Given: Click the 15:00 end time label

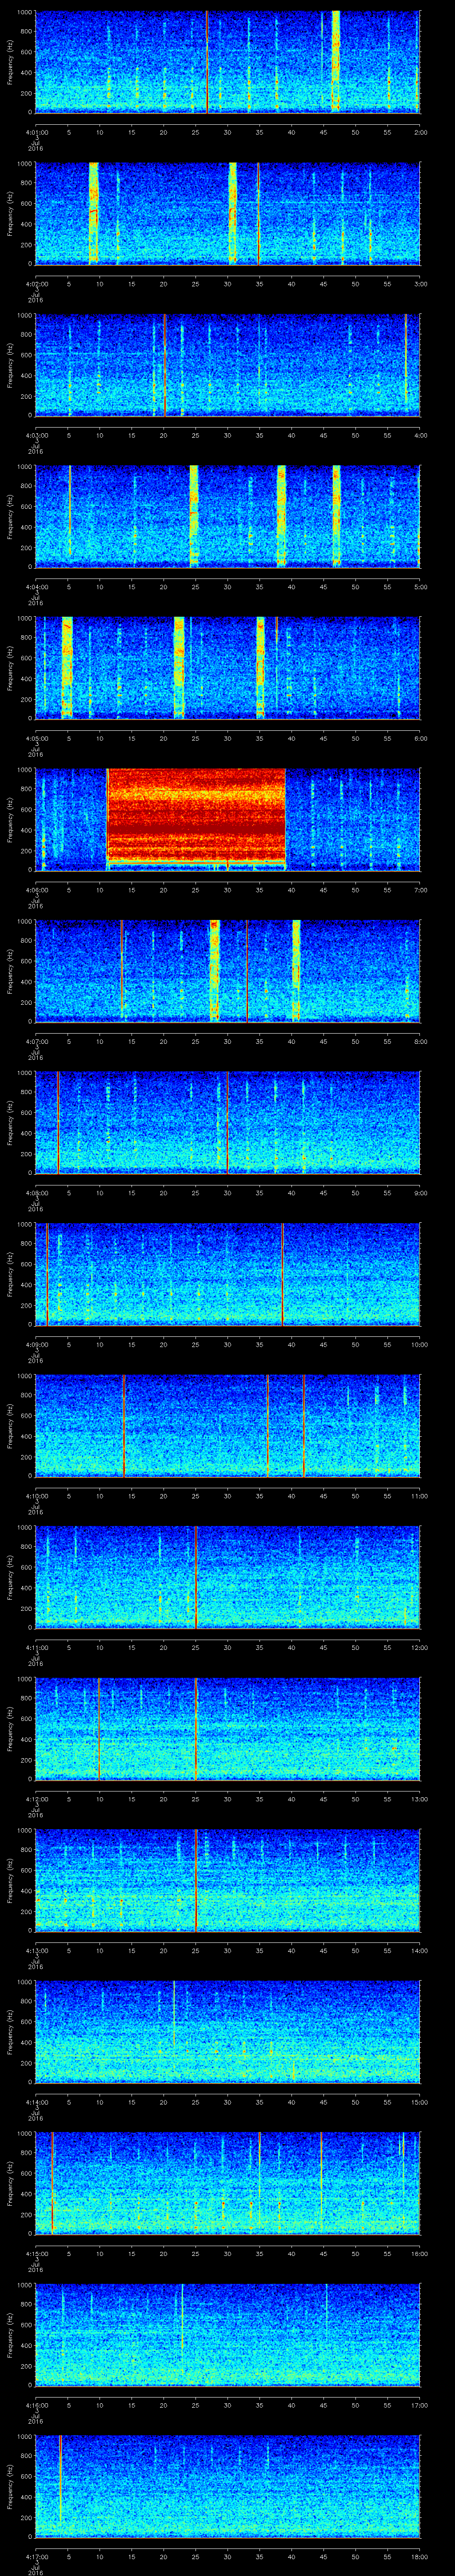Looking at the screenshot, I should [x=419, y=2102].
